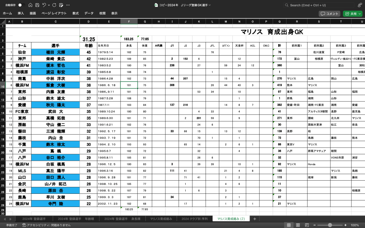Open the データ ribbon tab
The width and height of the screenshot is (365, 228).
(89, 14)
